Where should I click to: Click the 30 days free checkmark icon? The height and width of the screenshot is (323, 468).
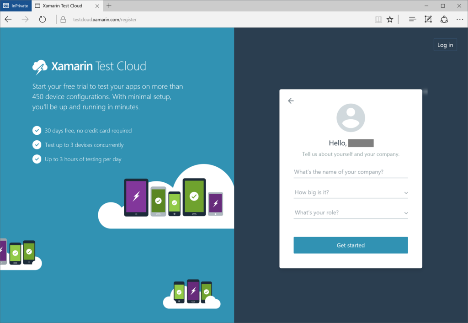[37, 130]
